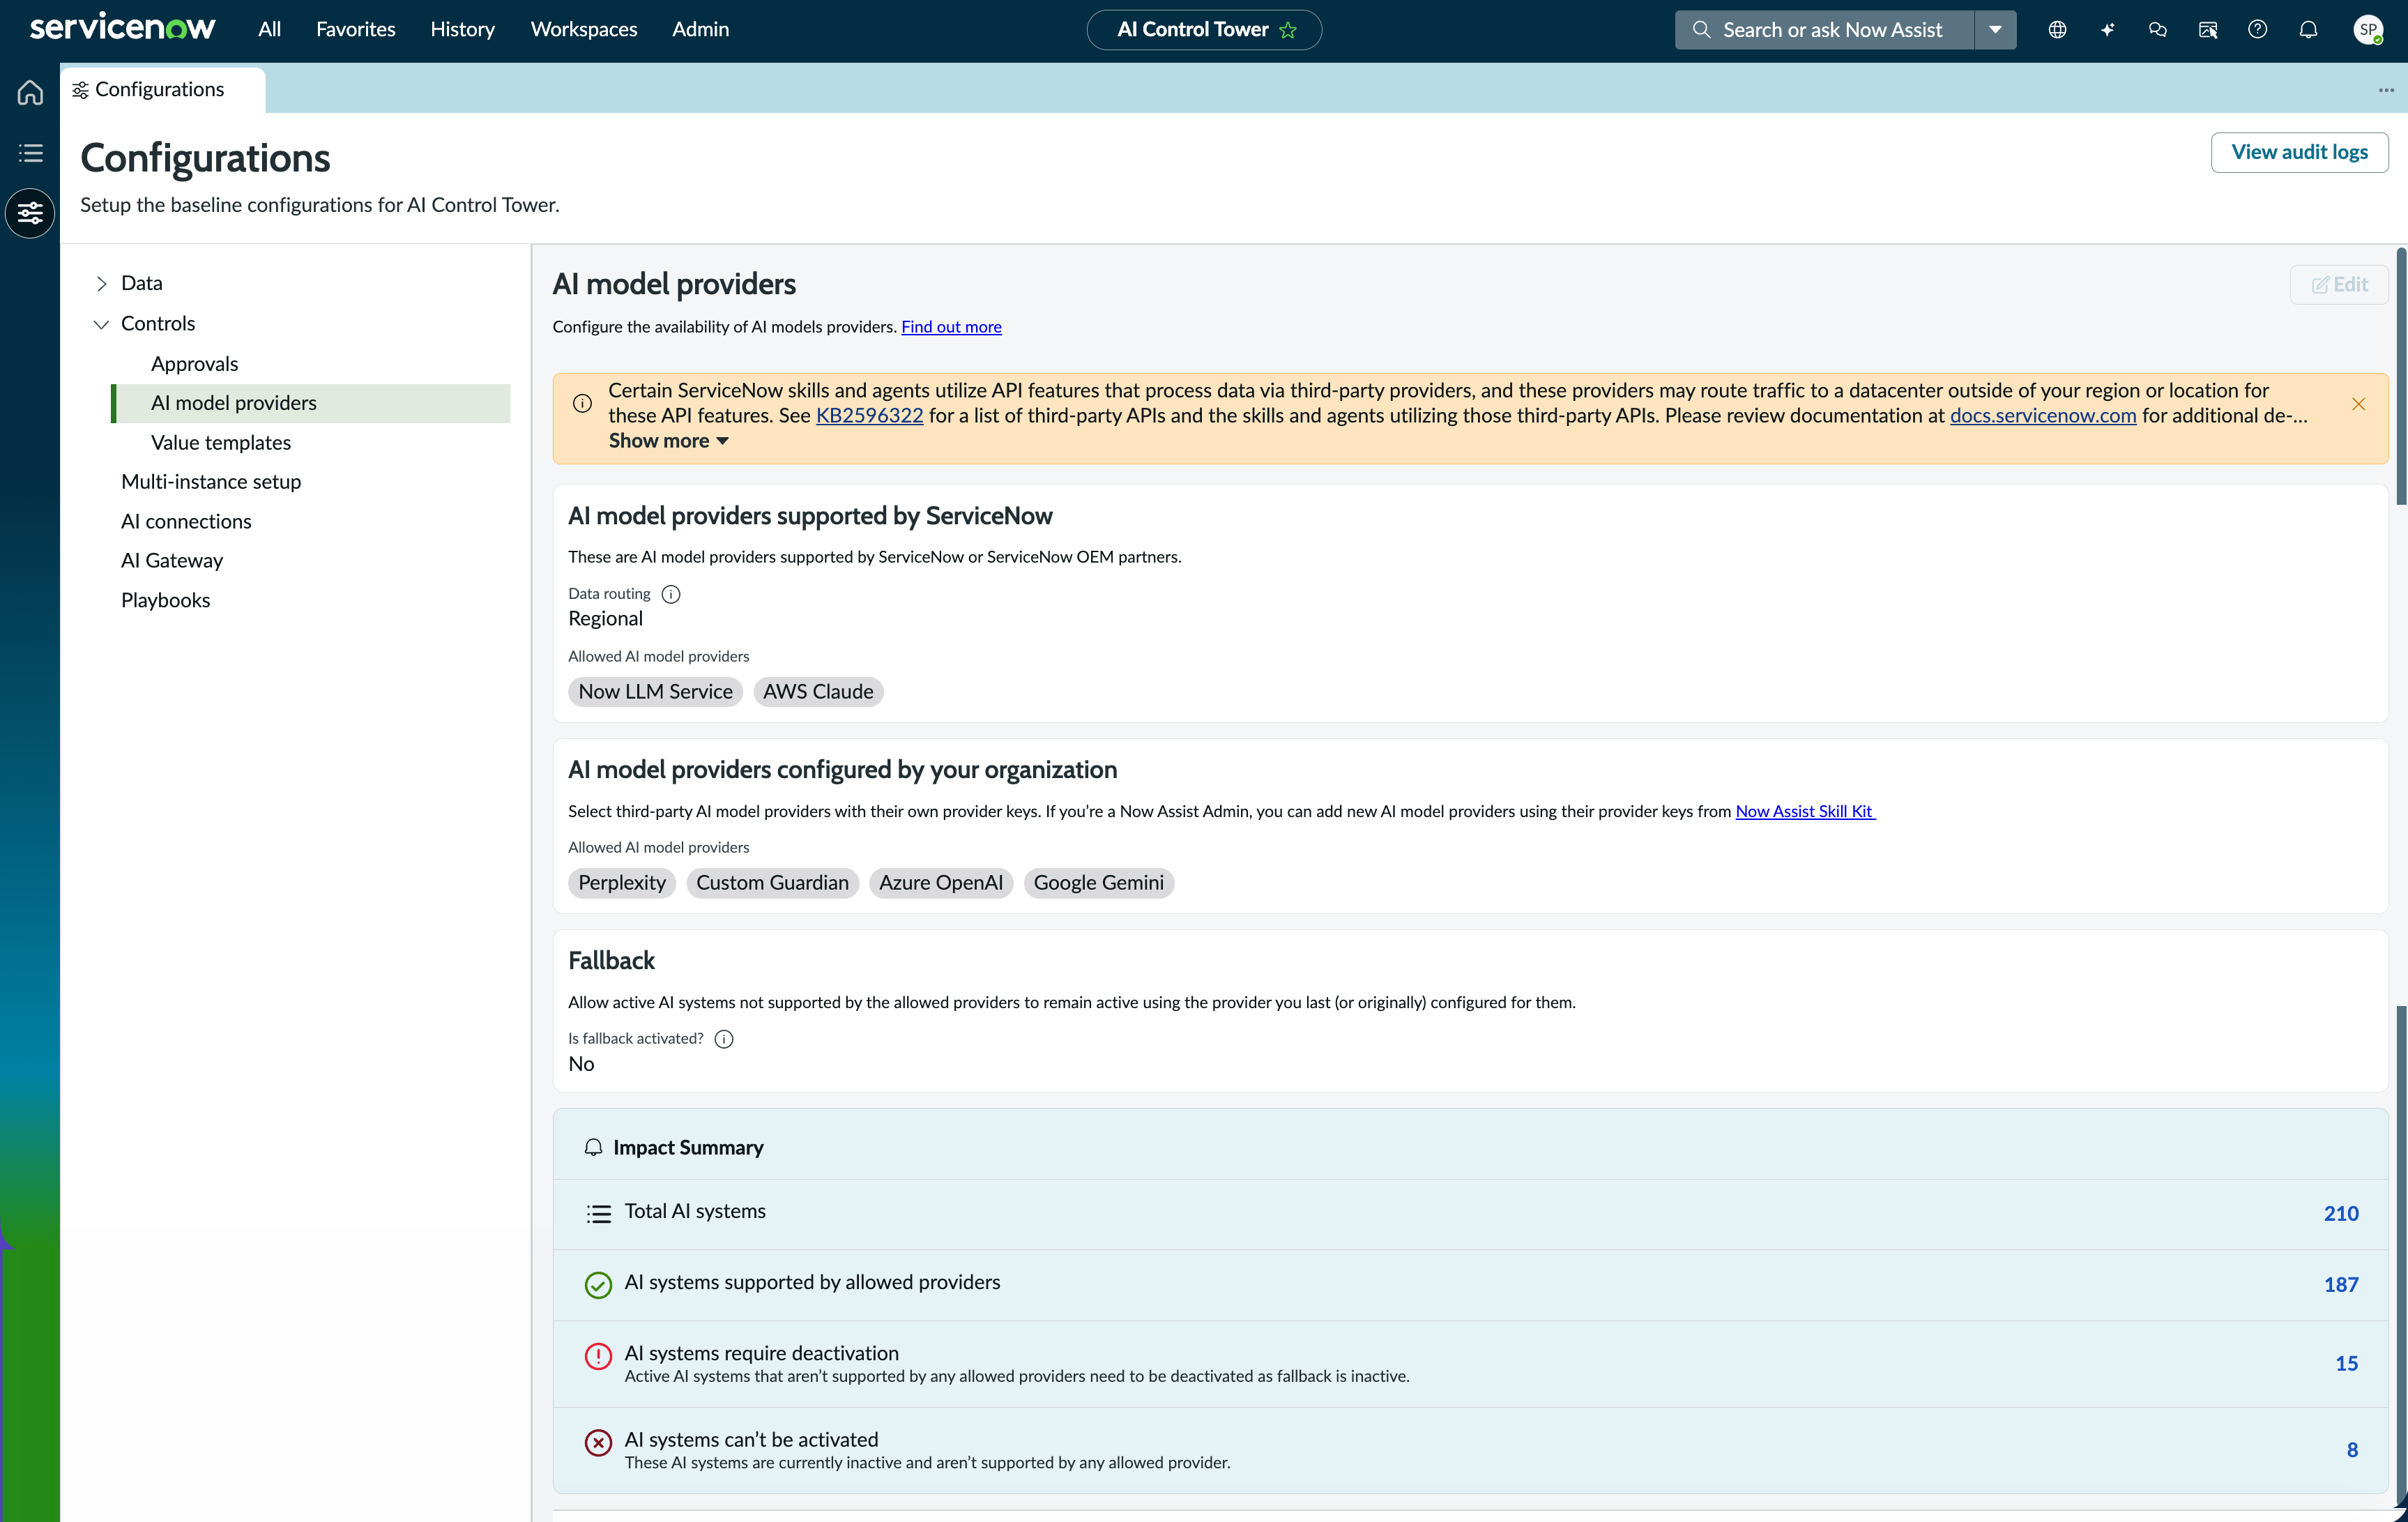The height and width of the screenshot is (1522, 2408).
Task: Select Approvals in the tree
Action: (194, 364)
